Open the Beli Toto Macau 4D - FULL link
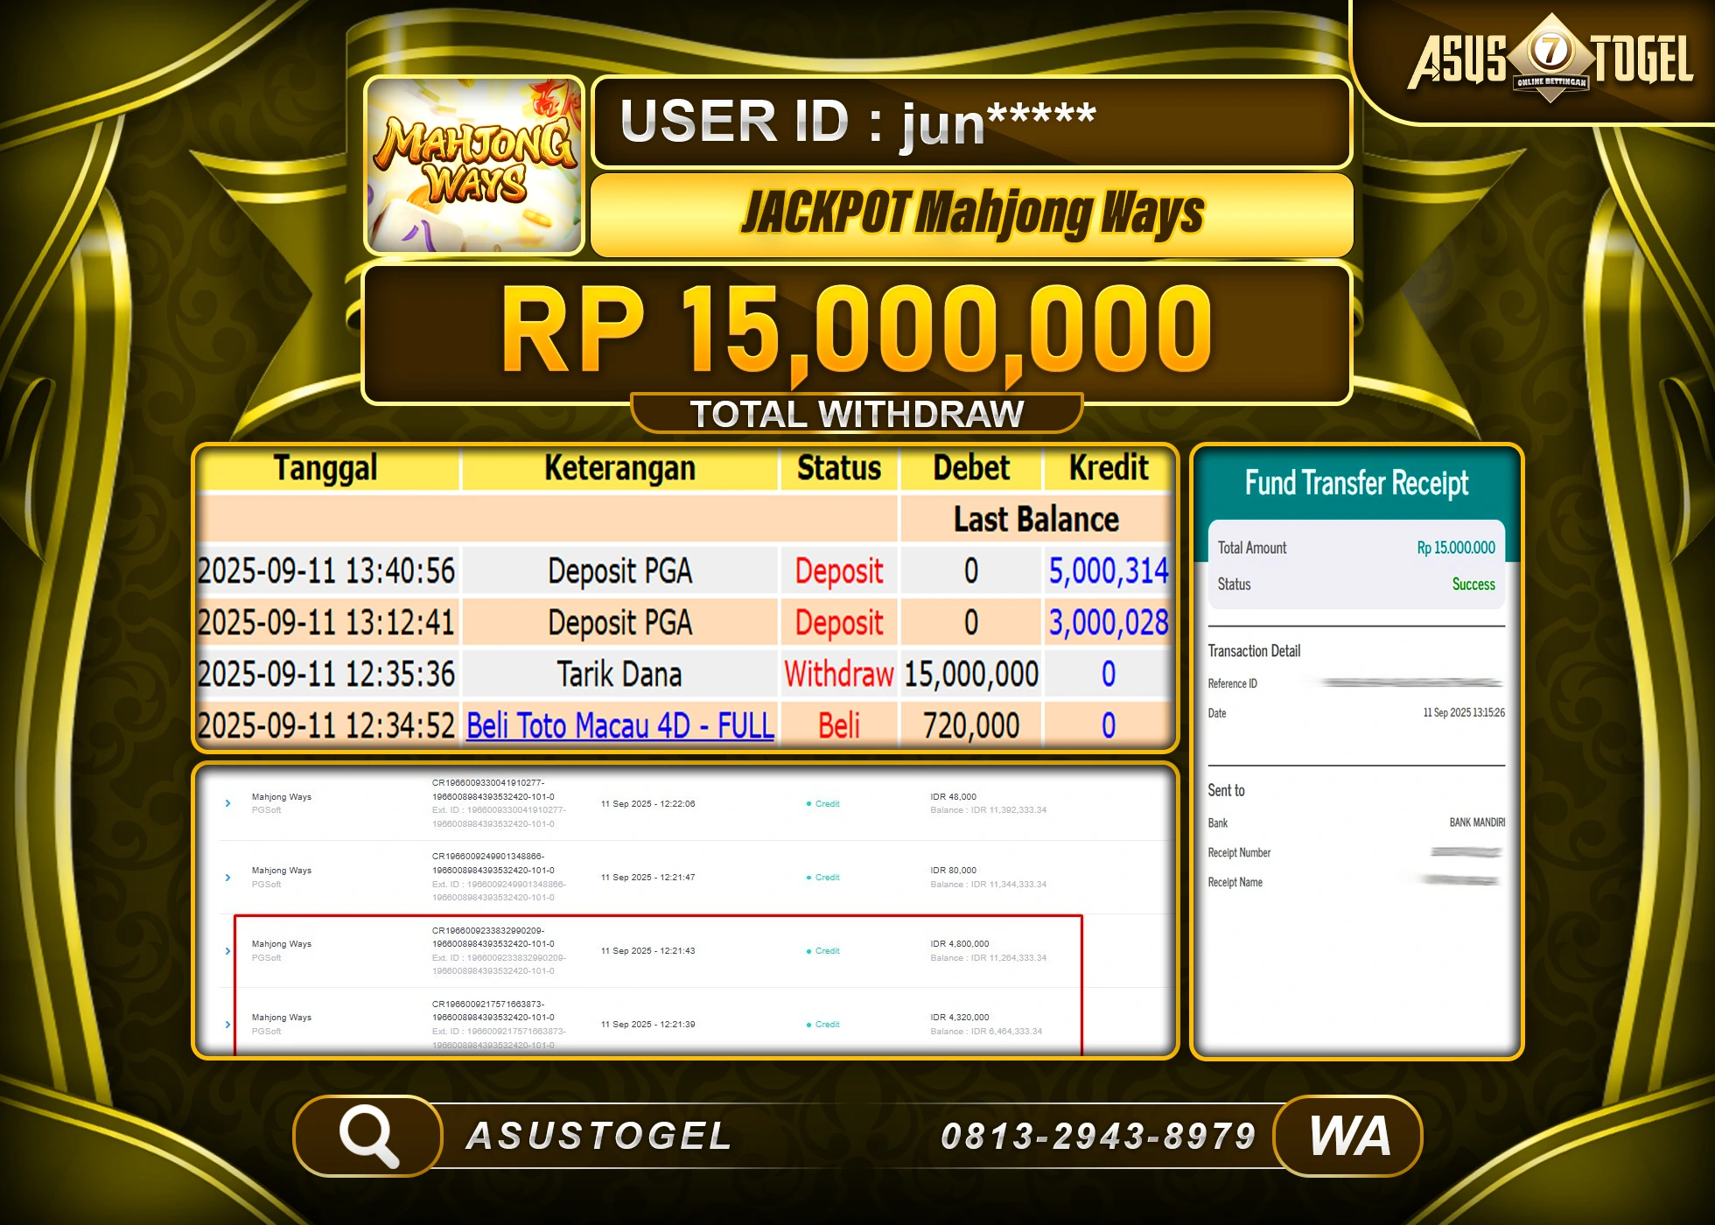The image size is (1715, 1225). (618, 725)
